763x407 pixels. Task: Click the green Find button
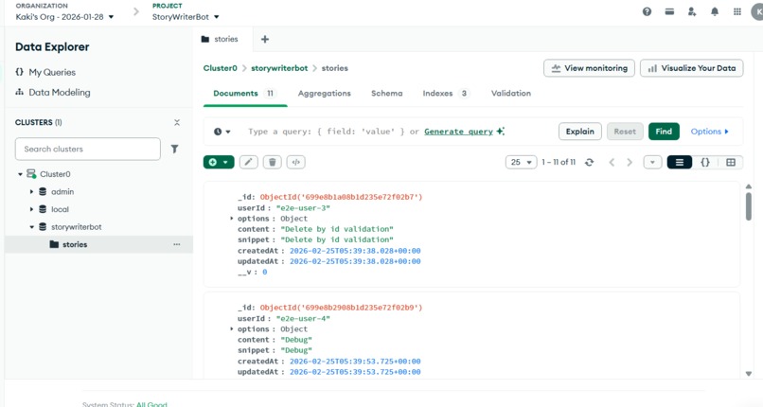[x=664, y=132]
